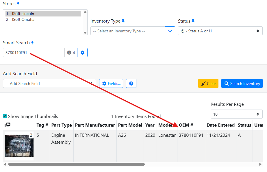Click the pin icon next to Status
The height and width of the screenshot is (172, 267).
tap(193, 21)
